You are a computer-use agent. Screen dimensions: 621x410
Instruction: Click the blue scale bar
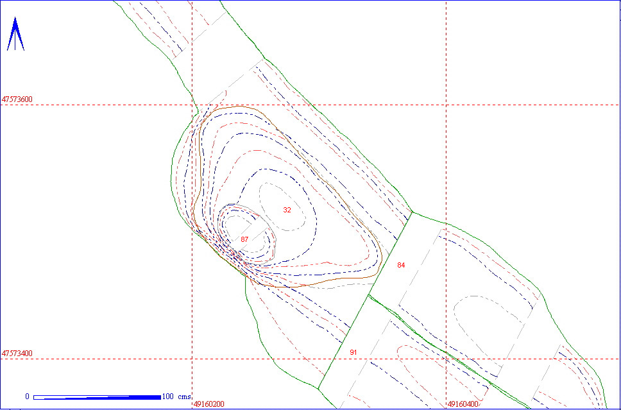pos(96,397)
